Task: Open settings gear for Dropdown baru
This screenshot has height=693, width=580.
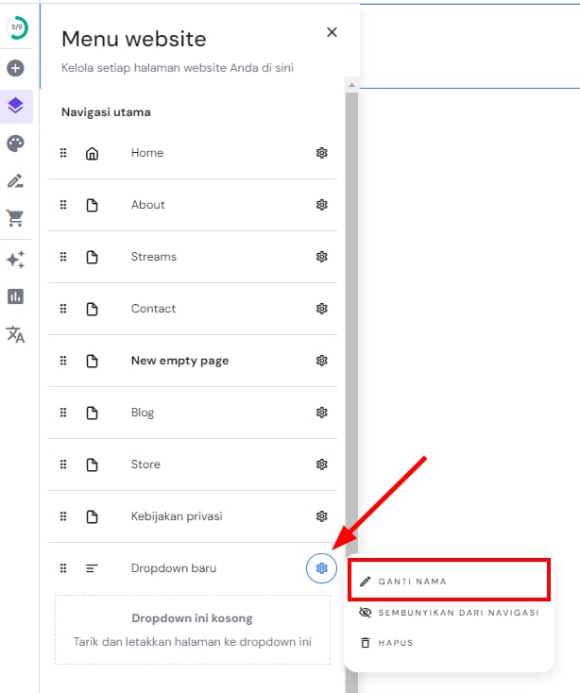Action: (x=321, y=568)
